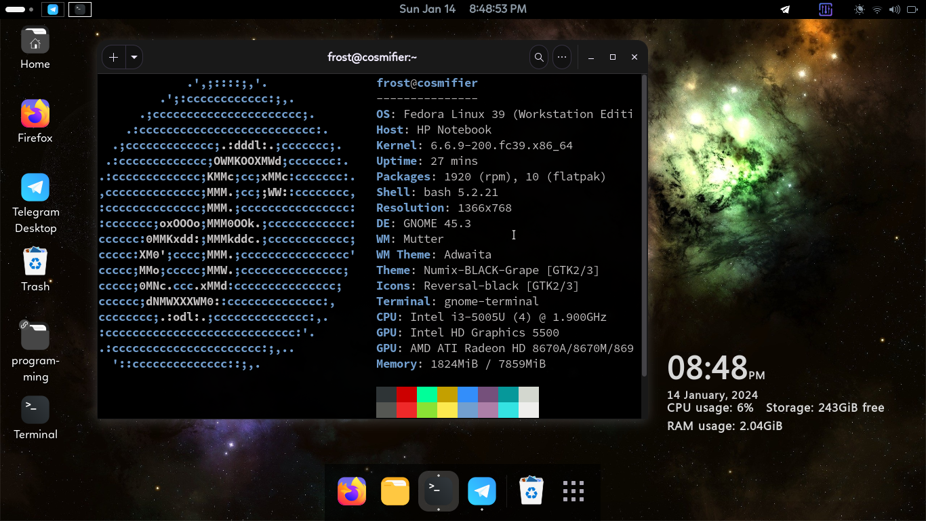The image size is (926, 521).
Task: Open the calendar from the top bar clock
Action: click(x=463, y=9)
